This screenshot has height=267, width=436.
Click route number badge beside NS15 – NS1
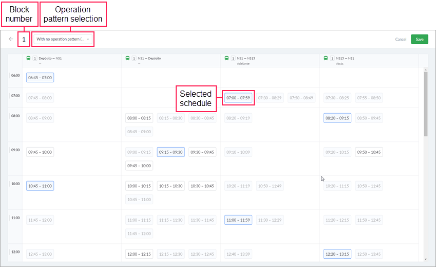coord(332,58)
